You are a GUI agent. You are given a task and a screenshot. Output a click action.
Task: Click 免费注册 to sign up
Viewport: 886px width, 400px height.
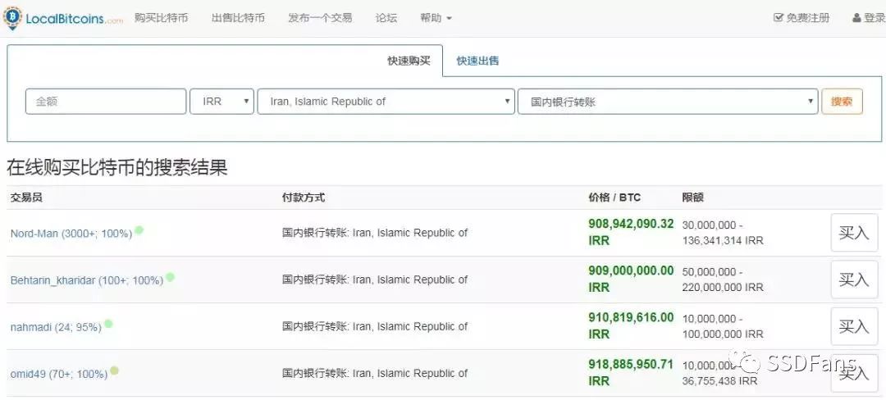coord(802,18)
